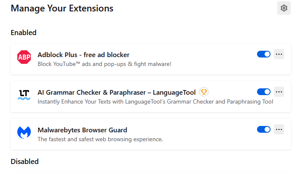Click the fastest and safest web browsing text

pos(100,139)
